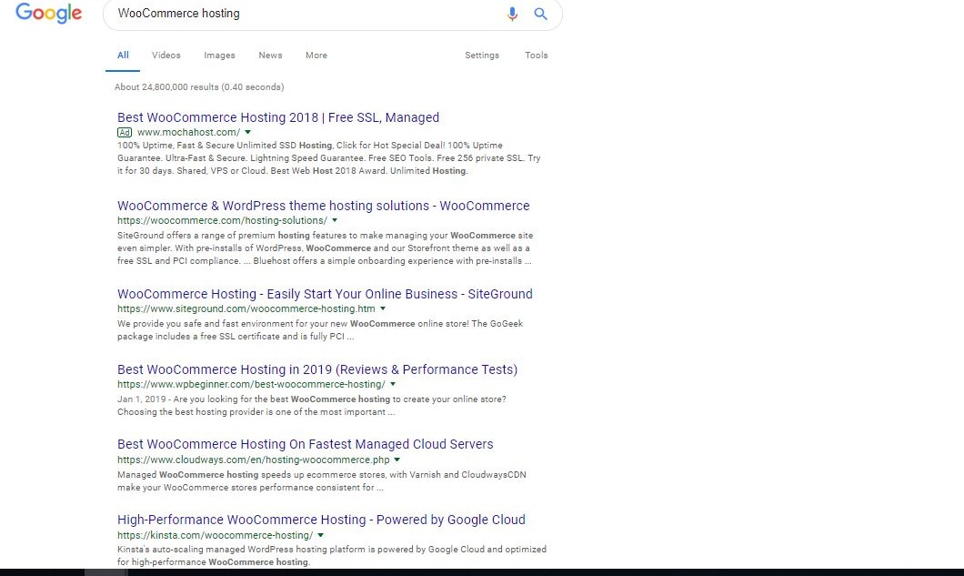Switch to the Images tab
The width and height of the screenshot is (964, 576).
coord(219,56)
